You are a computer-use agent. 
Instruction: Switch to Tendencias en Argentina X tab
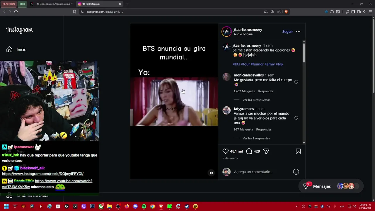point(51,4)
